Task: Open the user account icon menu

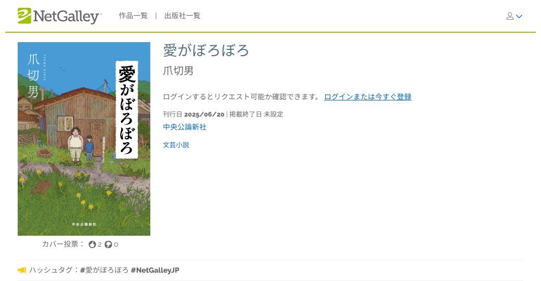Action: click(x=510, y=16)
